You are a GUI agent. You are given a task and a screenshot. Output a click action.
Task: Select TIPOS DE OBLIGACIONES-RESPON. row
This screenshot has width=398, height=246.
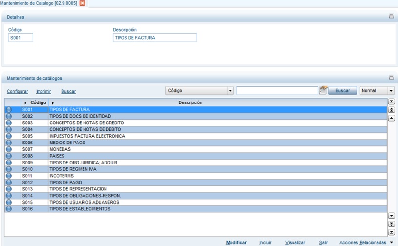[x=196, y=196]
